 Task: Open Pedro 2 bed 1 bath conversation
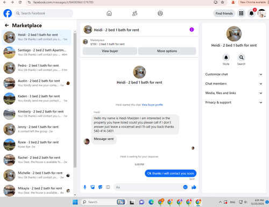pyautogui.click(x=37, y=68)
